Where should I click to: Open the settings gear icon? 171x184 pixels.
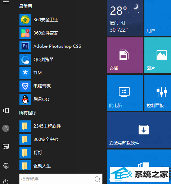6,166
